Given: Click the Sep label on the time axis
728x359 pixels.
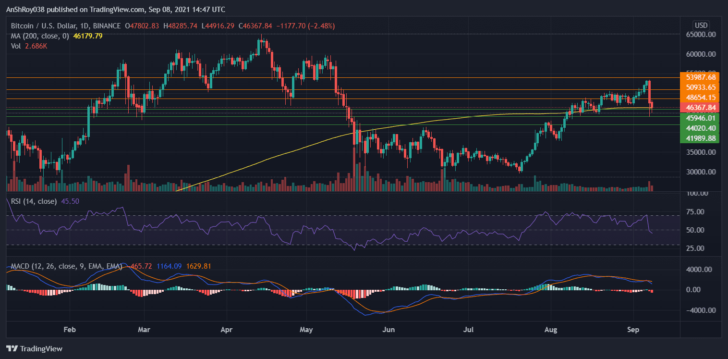Looking at the screenshot, I should pyautogui.click(x=633, y=330).
